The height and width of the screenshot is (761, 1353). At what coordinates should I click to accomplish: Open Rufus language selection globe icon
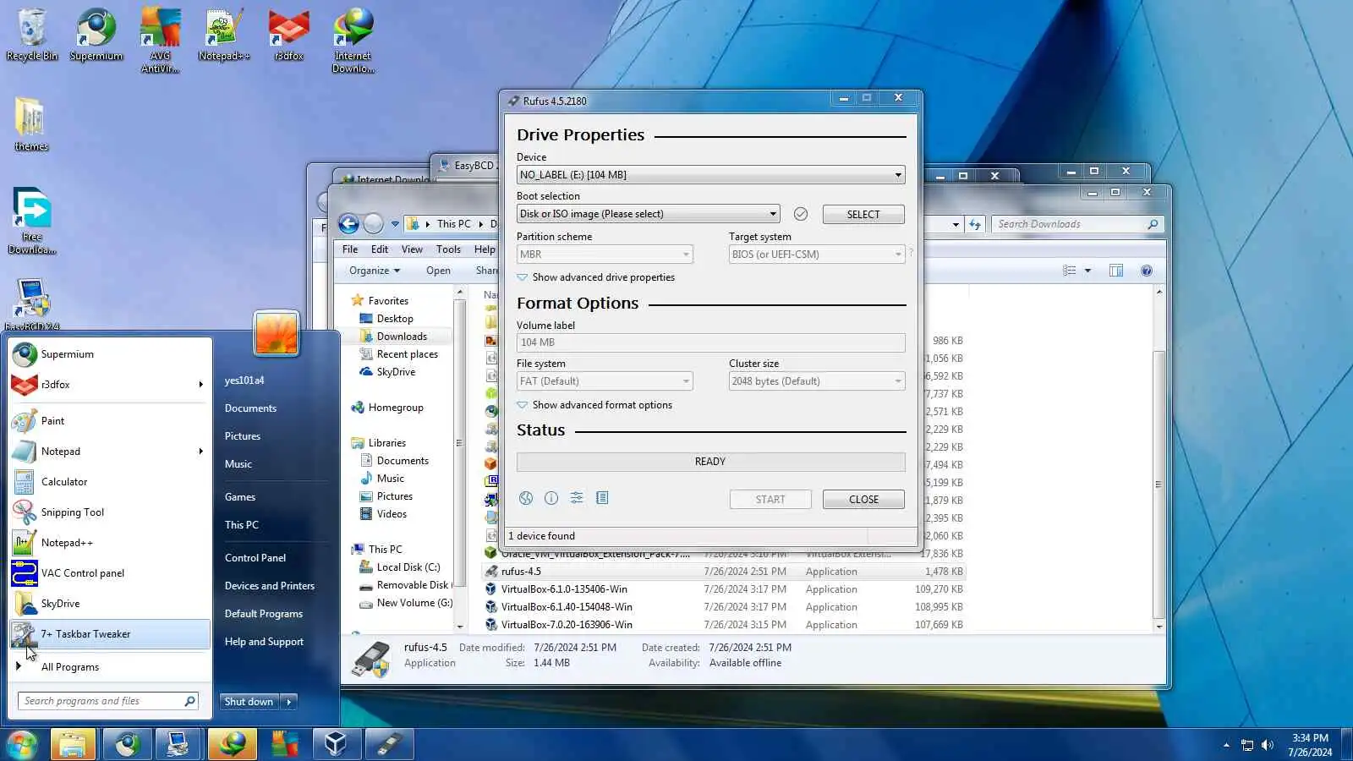click(526, 498)
